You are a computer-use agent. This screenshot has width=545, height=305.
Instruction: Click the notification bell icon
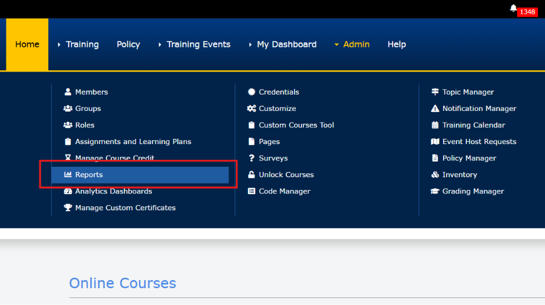[x=513, y=8]
